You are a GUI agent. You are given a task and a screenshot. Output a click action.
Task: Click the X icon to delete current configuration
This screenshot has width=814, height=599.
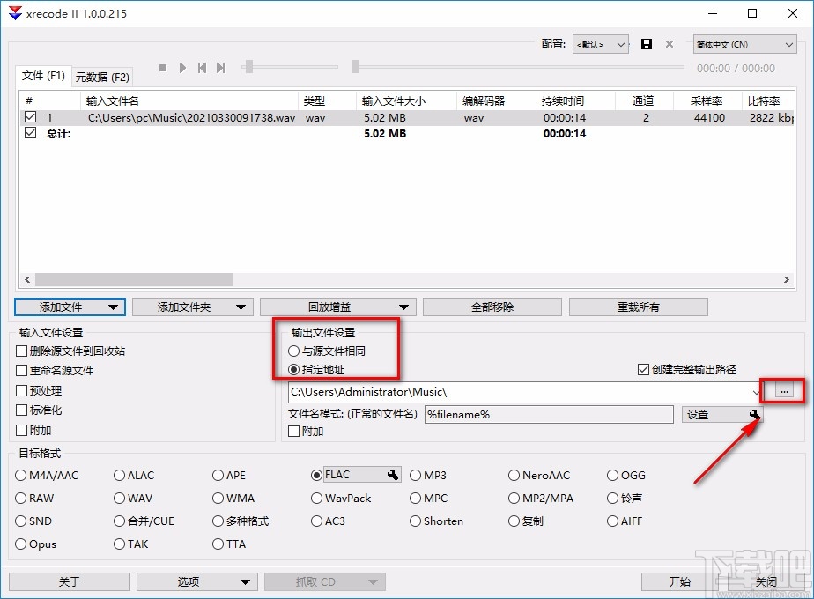[x=669, y=44]
